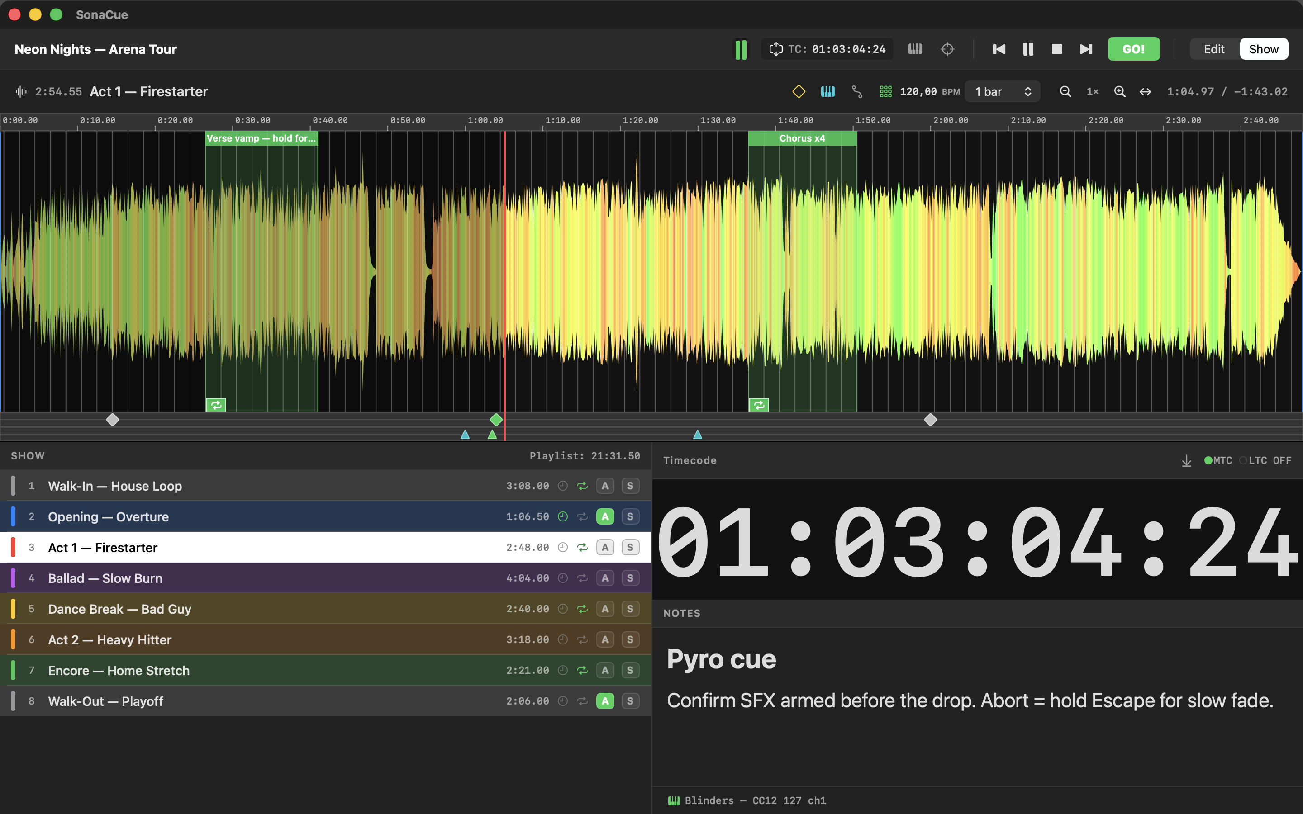Click the green GO! button
This screenshot has height=814, width=1303.
pos(1133,49)
